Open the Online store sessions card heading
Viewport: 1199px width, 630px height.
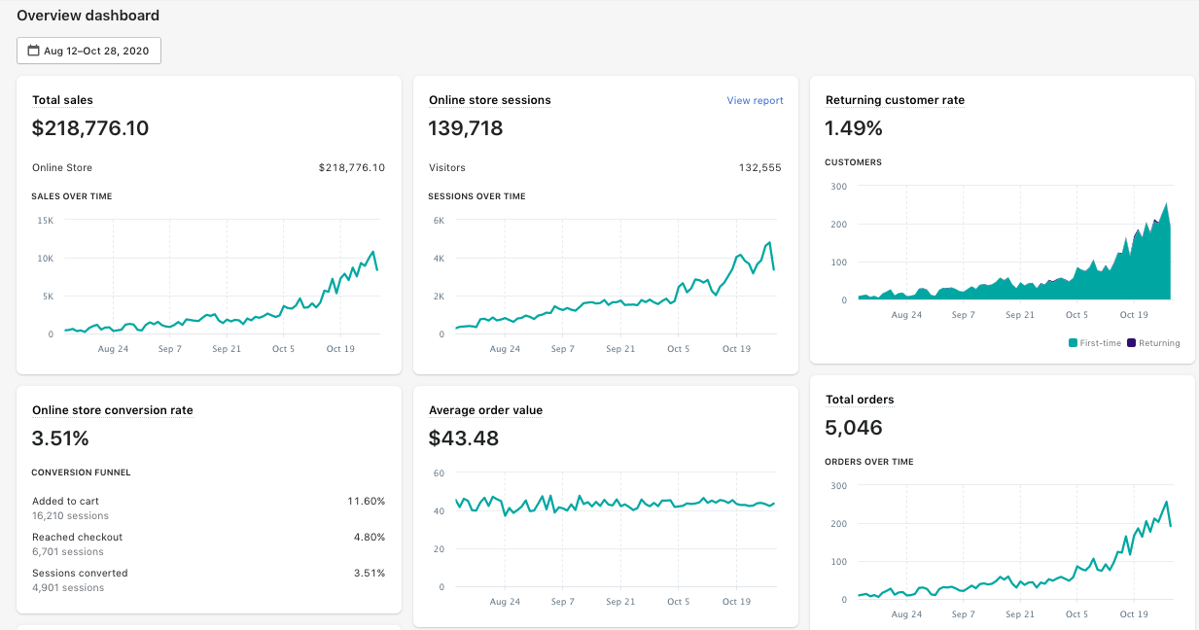coord(489,100)
